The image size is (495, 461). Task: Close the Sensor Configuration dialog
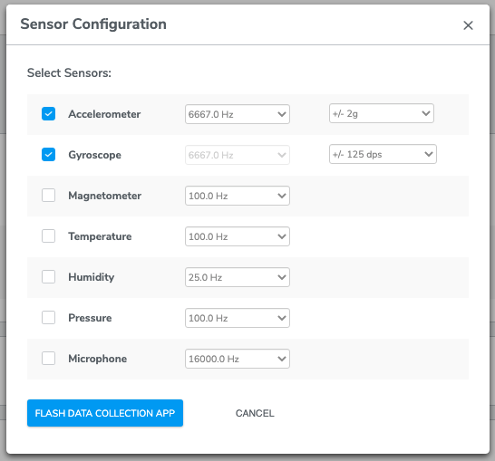(x=468, y=25)
